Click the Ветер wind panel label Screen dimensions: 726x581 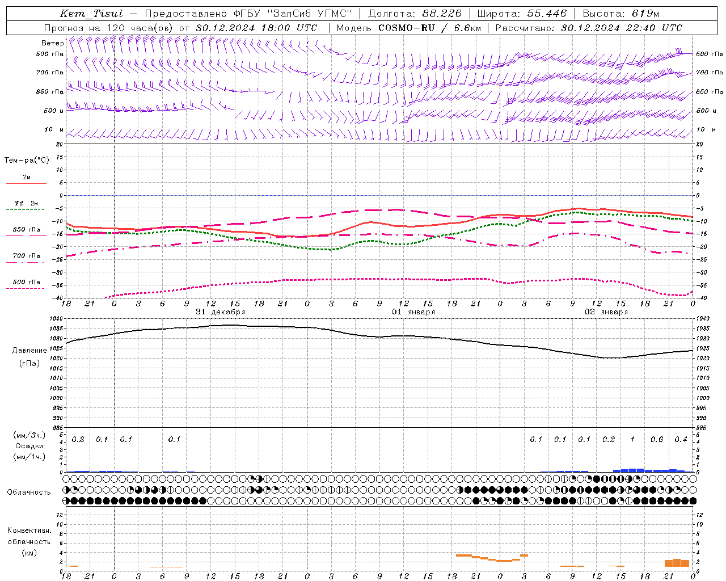pyautogui.click(x=52, y=43)
